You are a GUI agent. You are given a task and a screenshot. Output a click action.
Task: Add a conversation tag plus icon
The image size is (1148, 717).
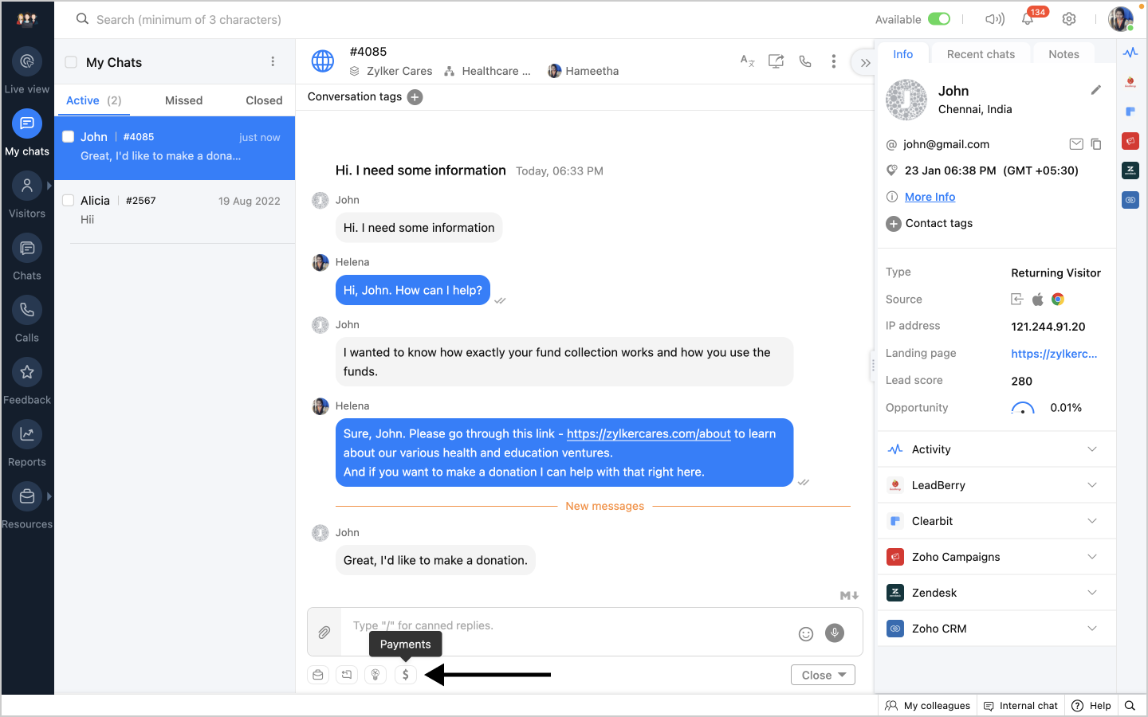(x=415, y=97)
